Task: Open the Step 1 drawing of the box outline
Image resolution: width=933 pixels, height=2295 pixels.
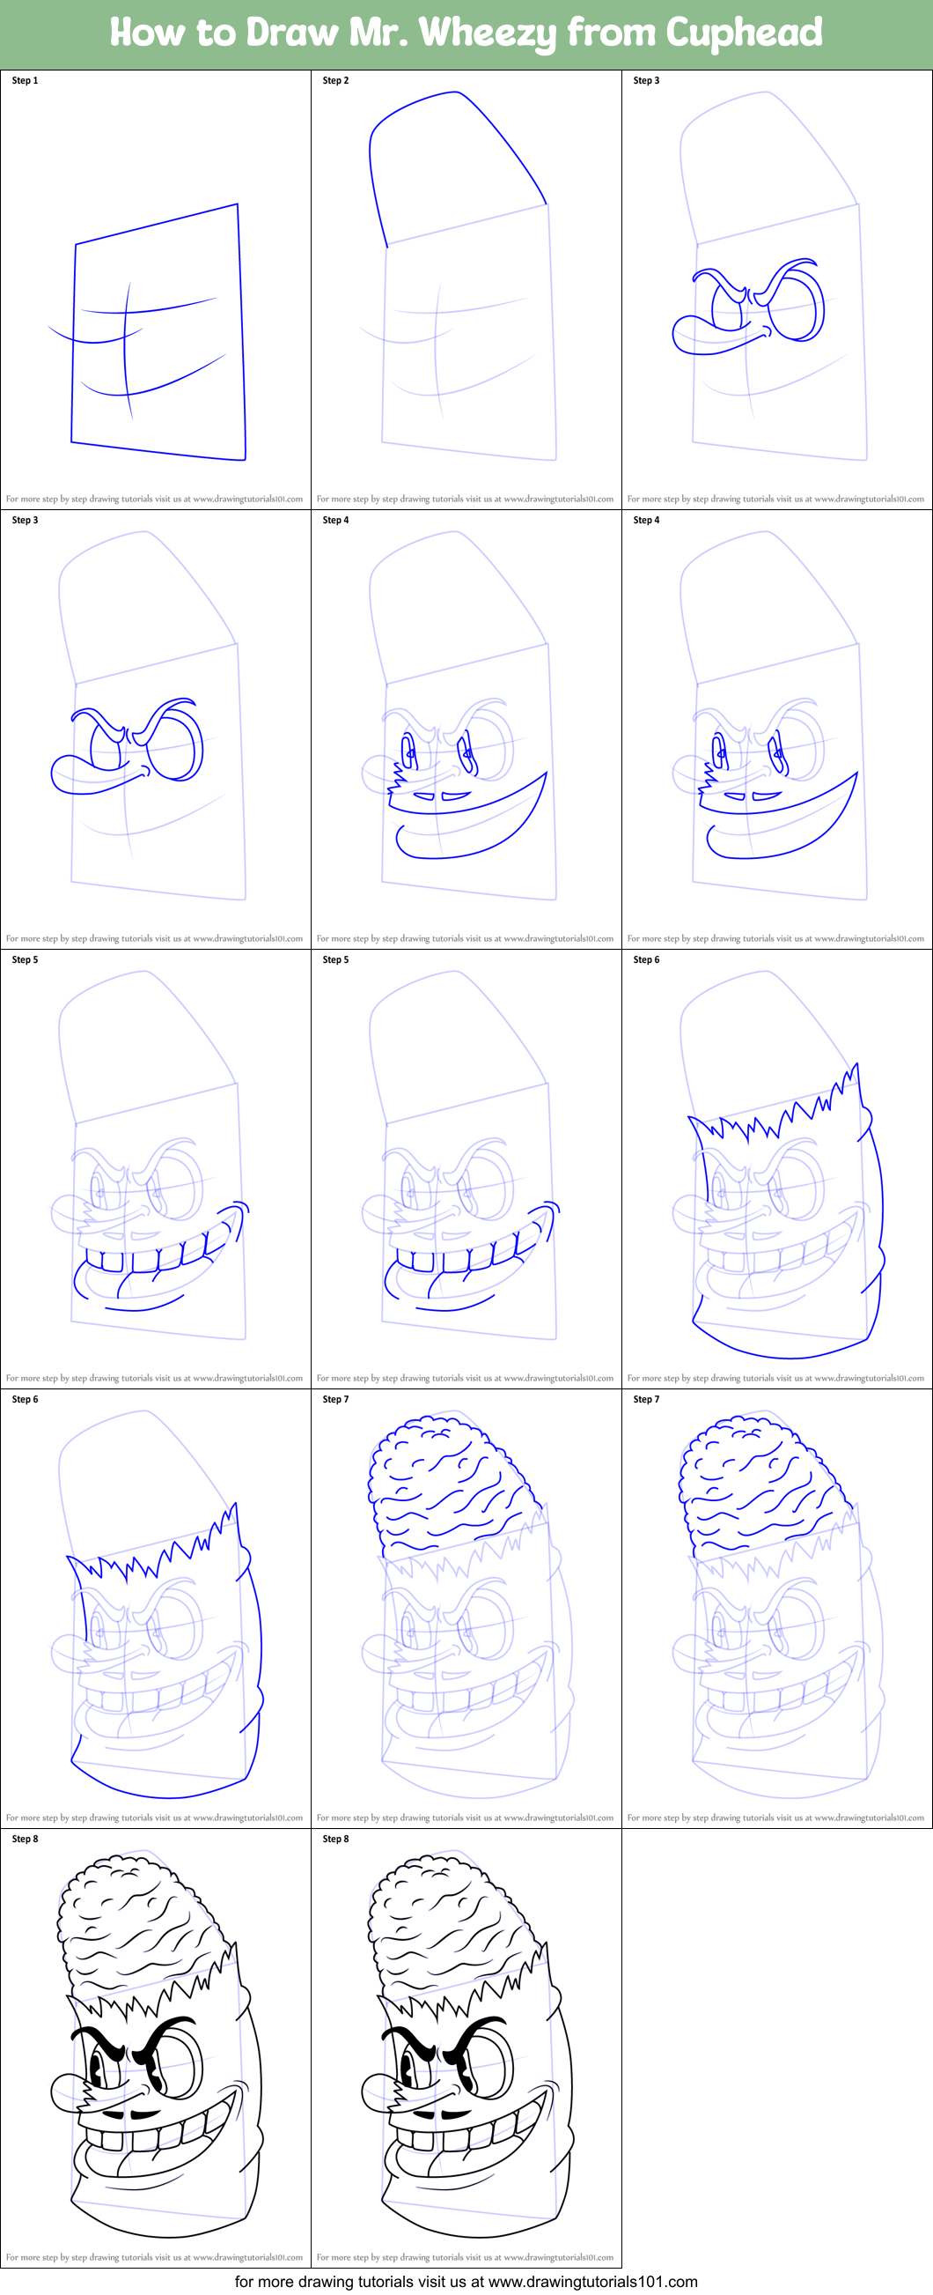Action: [x=156, y=291]
